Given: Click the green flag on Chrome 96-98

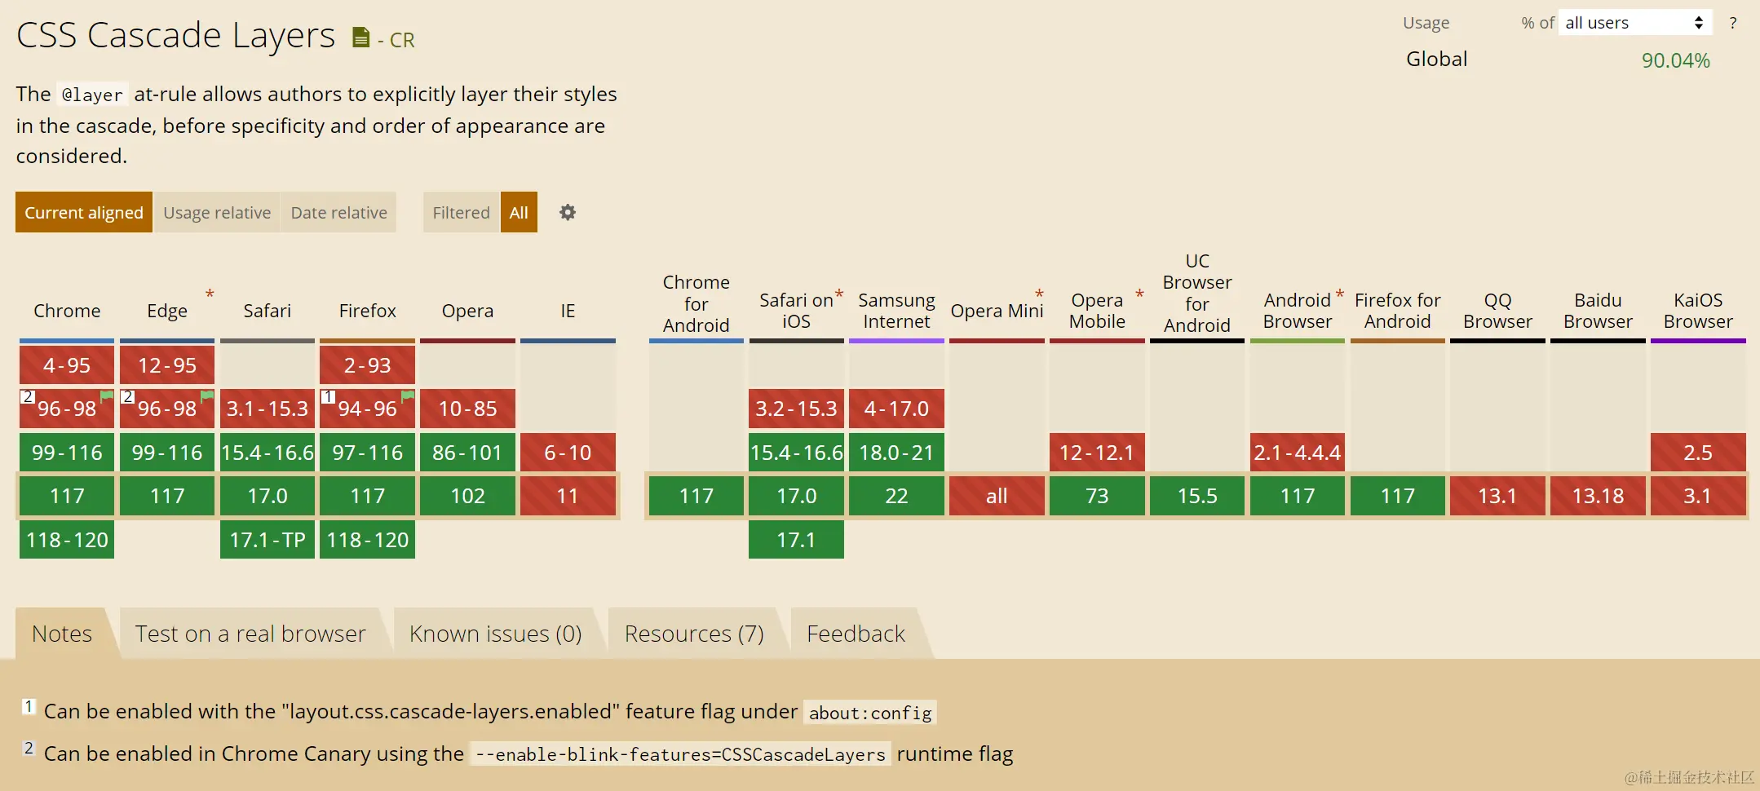Looking at the screenshot, I should (107, 396).
